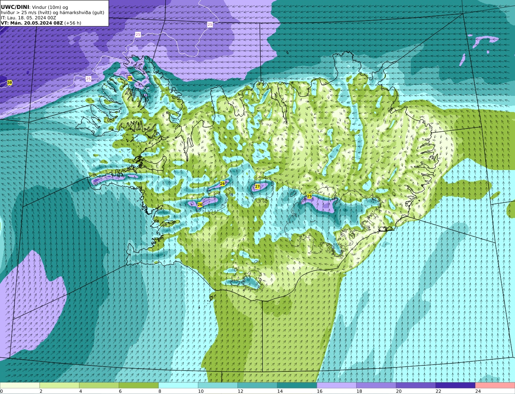
Task: Click the 'UWC/DINI' title text
Action: click(x=15, y=7)
